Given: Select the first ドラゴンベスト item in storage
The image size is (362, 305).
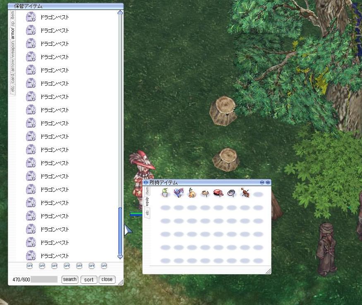Looking at the screenshot, I should [x=54, y=17].
